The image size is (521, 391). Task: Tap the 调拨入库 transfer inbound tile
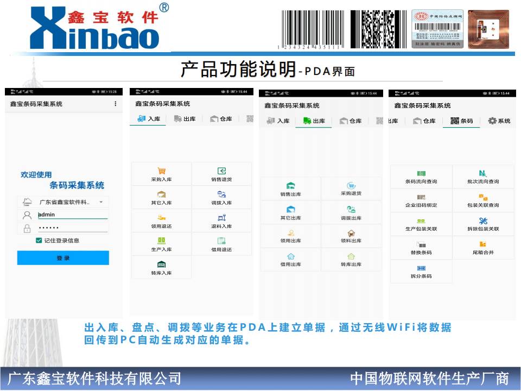coord(221,197)
